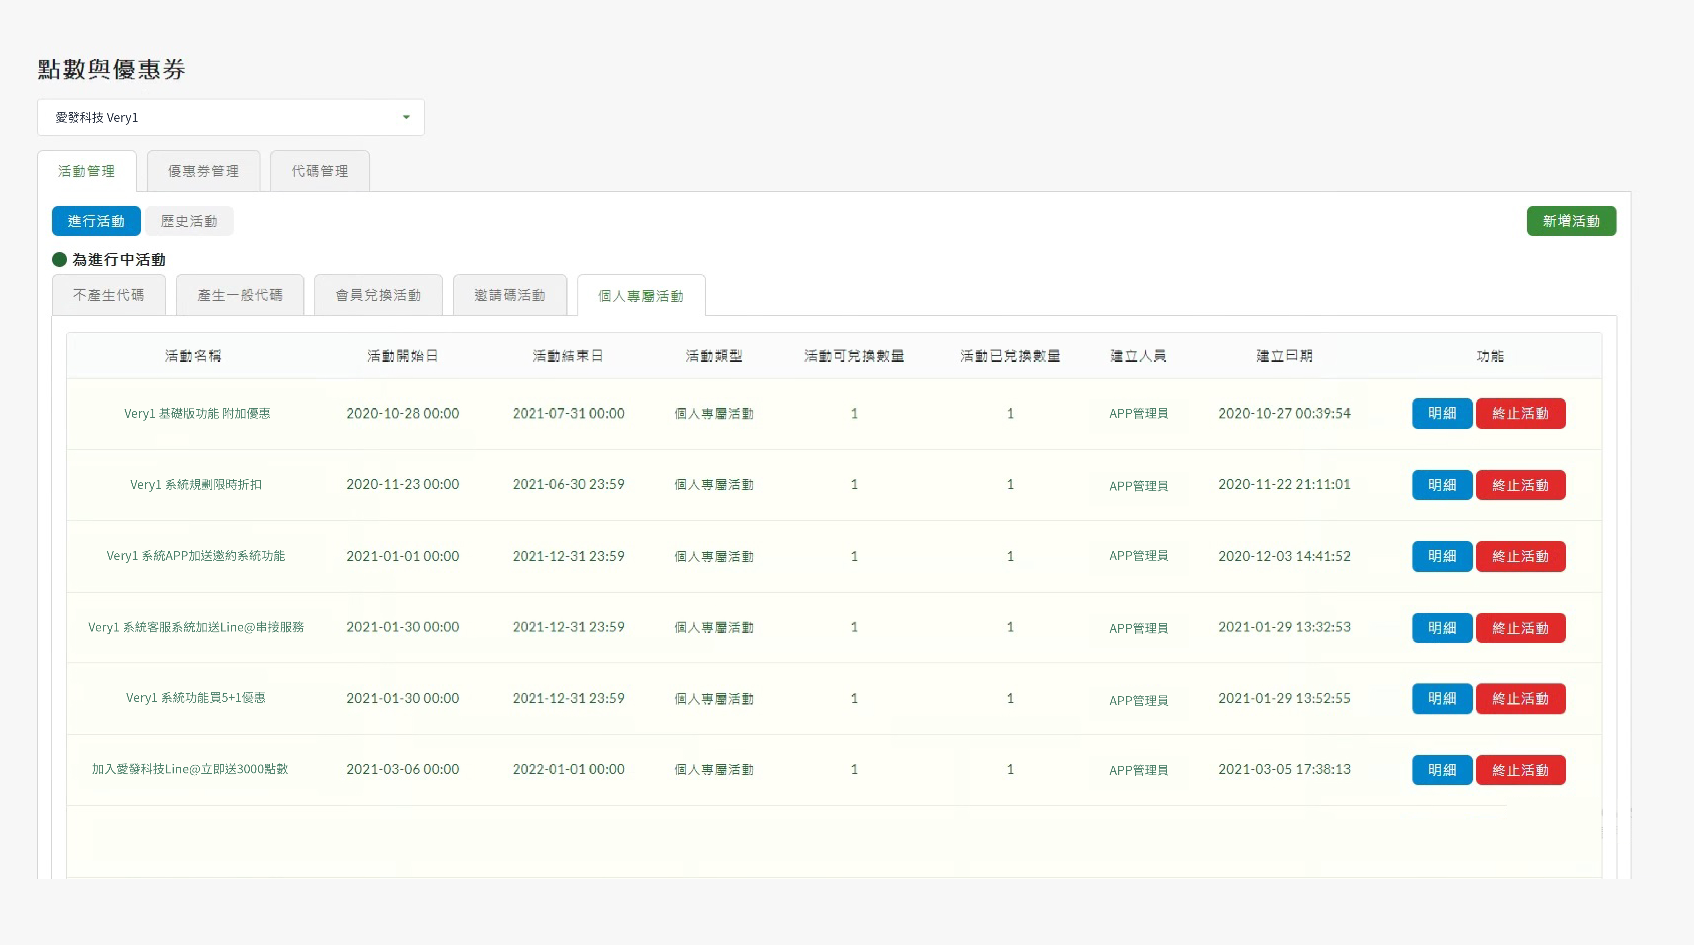Open the 邀請碼活動 category tab
1694x945 pixels.
[x=510, y=295]
